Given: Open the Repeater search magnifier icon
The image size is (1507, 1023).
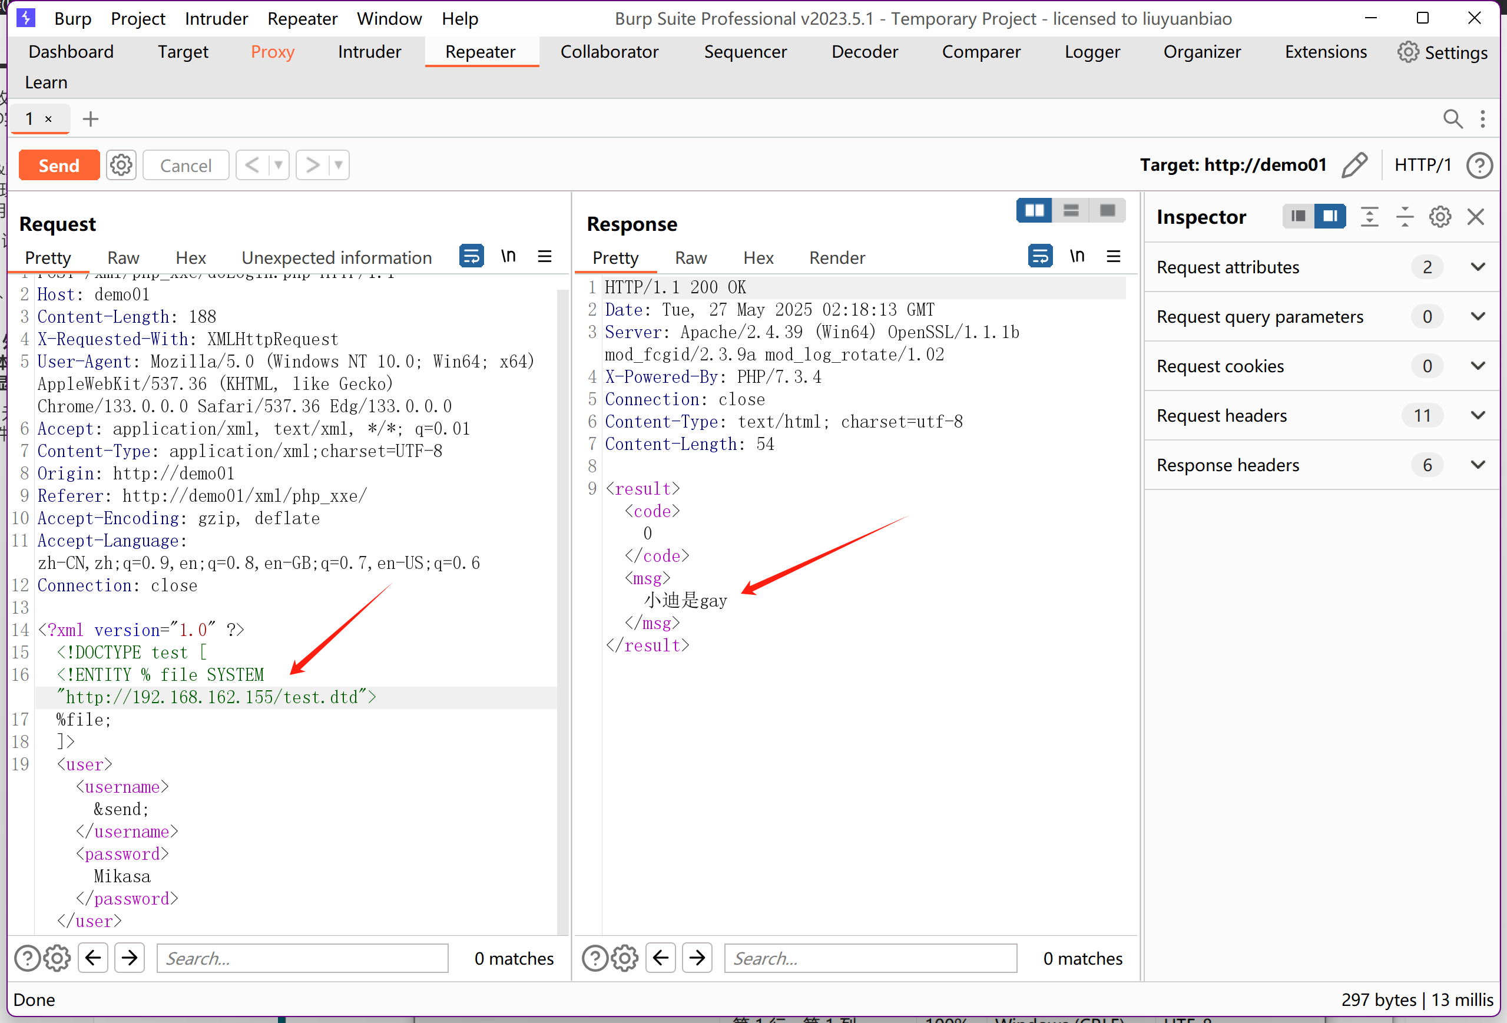Looking at the screenshot, I should (x=1453, y=119).
